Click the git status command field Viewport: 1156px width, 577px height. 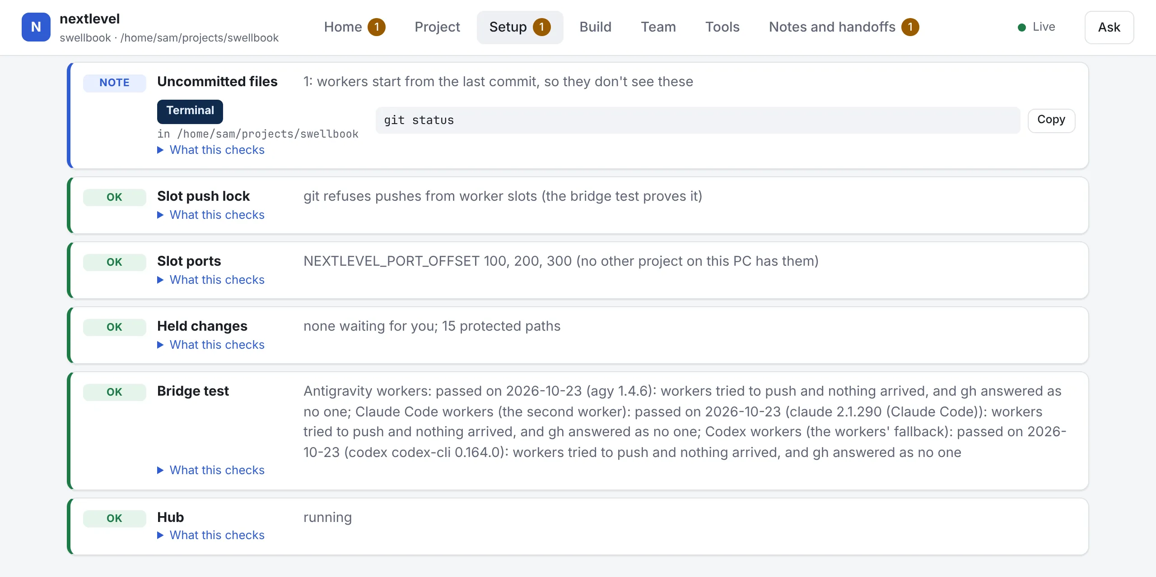tap(698, 120)
